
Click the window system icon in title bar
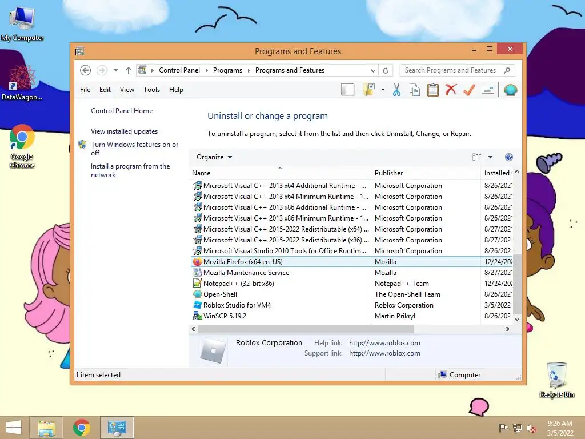click(x=79, y=51)
